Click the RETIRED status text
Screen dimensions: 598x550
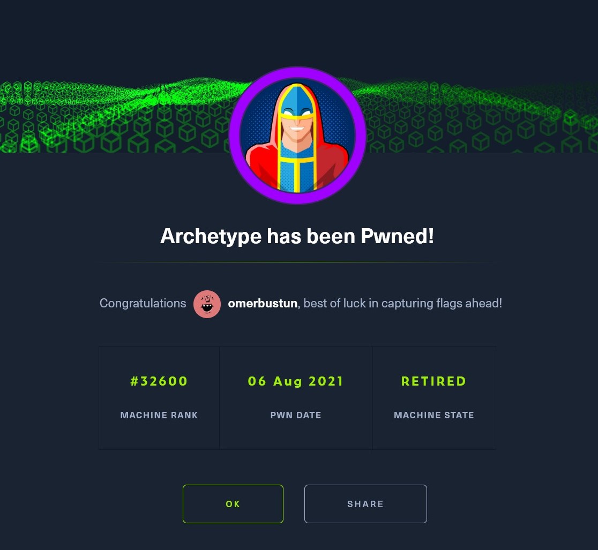434,381
